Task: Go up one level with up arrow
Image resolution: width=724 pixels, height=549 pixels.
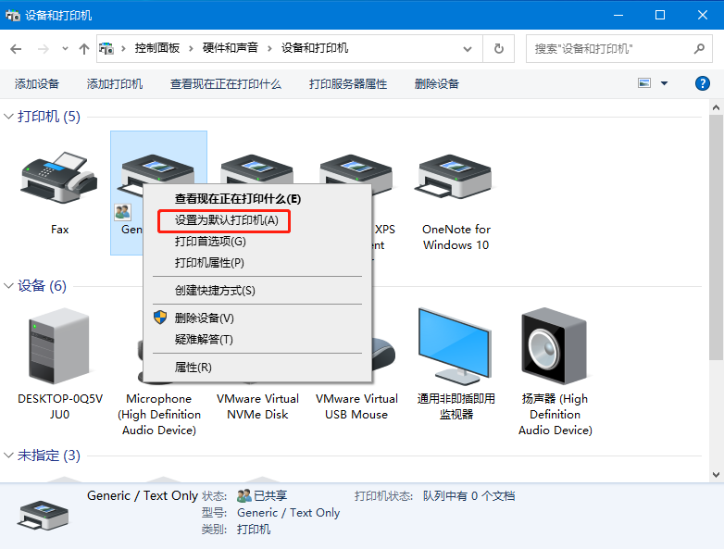Action: (84, 49)
